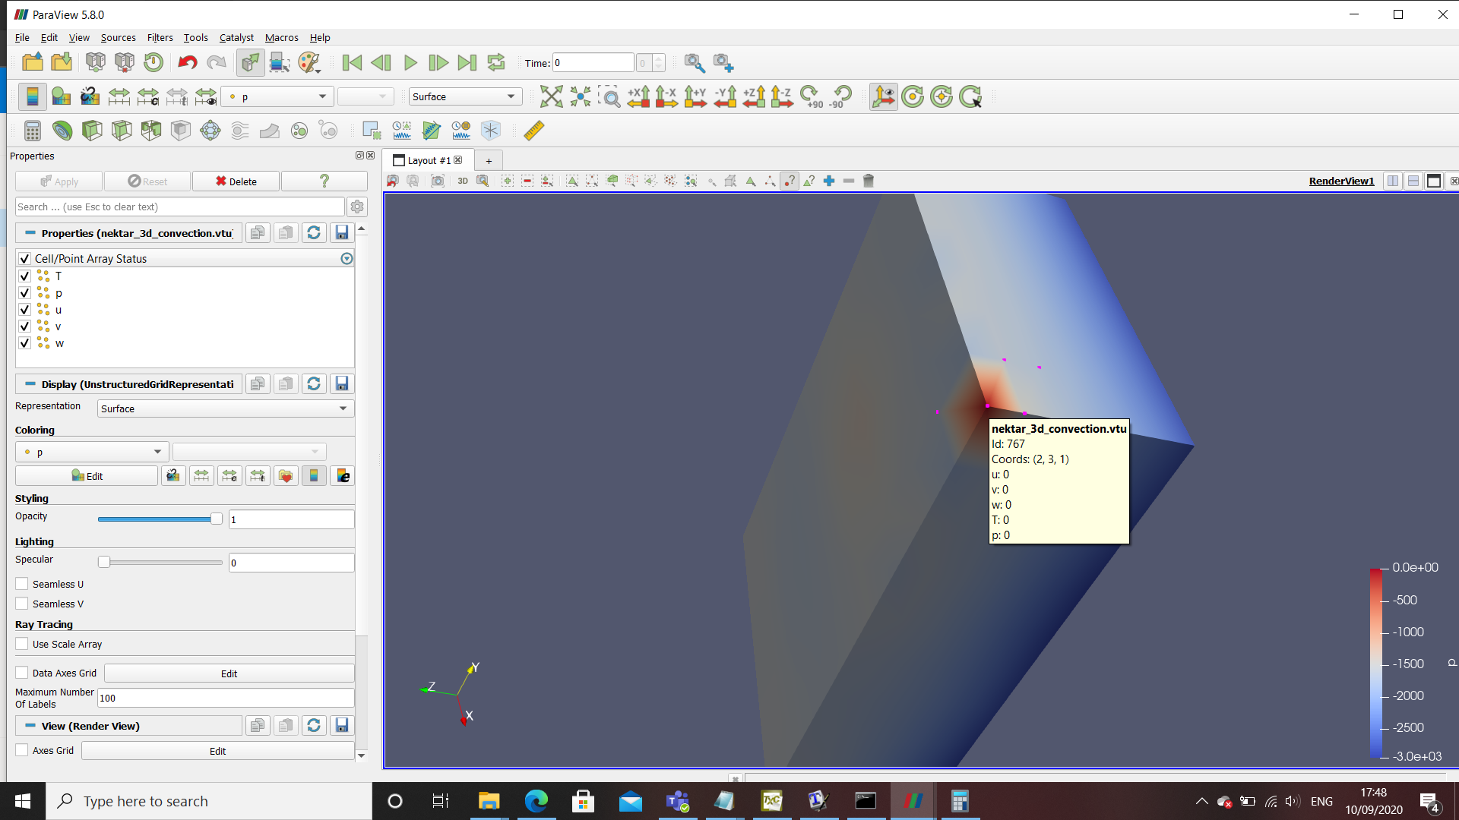
Task: Click the Play animation button
Action: 410,62
